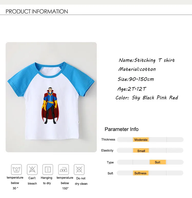This screenshot has width=192, height=198.
Task: Select the Suit type segment
Action: click(x=158, y=162)
